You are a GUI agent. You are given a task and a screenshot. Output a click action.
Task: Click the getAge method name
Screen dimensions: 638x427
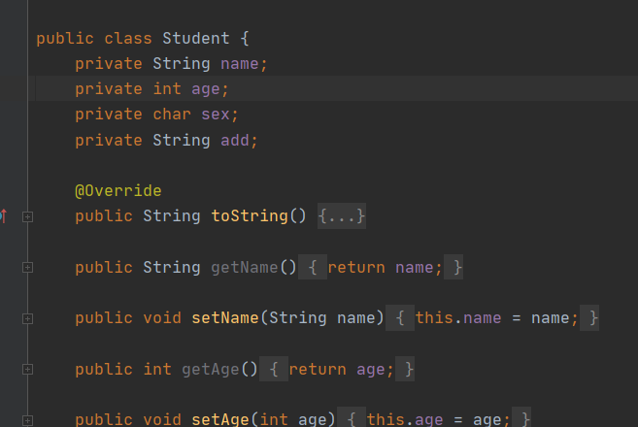point(210,369)
